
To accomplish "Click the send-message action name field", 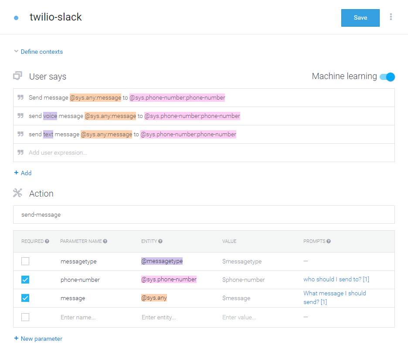I will (x=204, y=215).
